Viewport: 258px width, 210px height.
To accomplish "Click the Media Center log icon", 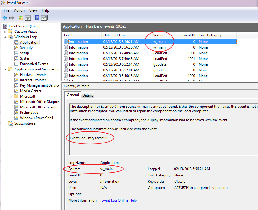I will (16, 91).
